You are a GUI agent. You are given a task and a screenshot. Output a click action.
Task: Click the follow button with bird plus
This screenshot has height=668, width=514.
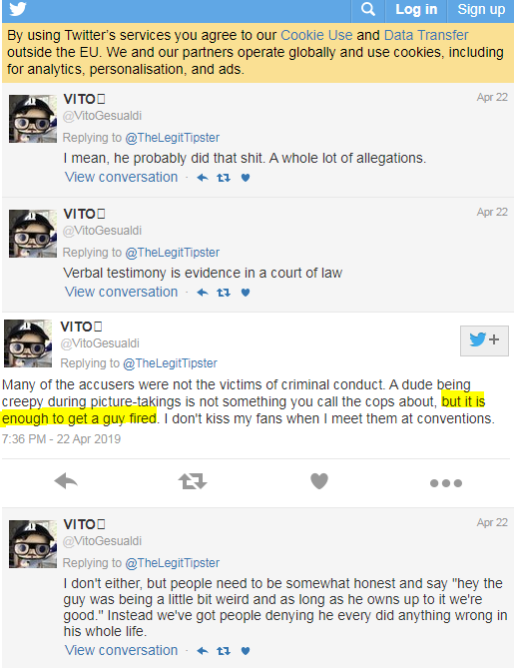point(484,340)
